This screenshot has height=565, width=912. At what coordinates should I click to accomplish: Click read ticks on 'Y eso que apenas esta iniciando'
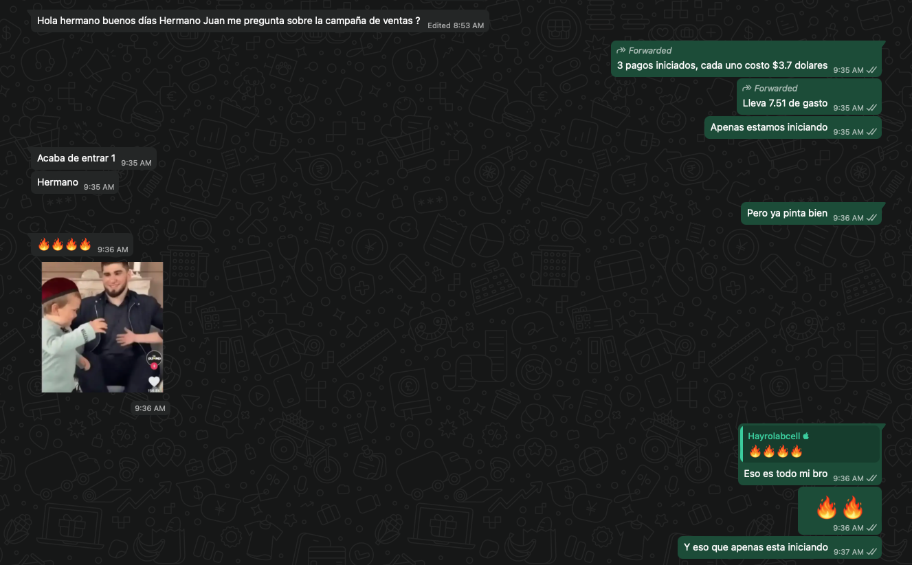coord(871,552)
